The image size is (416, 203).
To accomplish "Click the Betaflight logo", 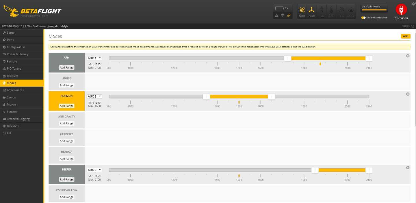I will coord(32,11).
